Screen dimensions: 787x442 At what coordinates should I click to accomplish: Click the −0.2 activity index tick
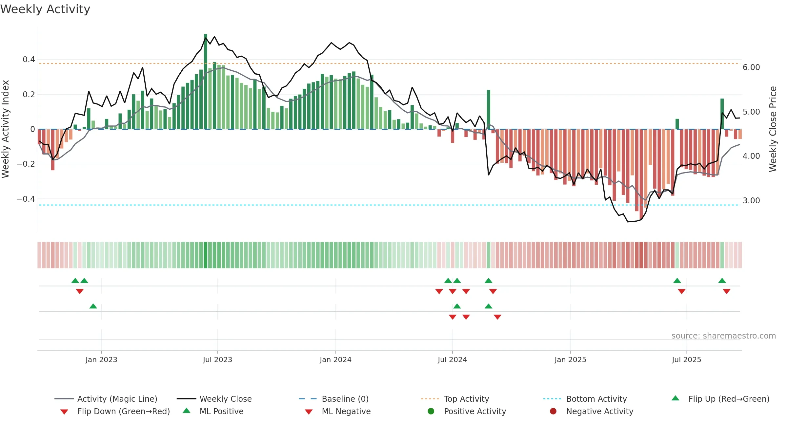tap(26, 164)
